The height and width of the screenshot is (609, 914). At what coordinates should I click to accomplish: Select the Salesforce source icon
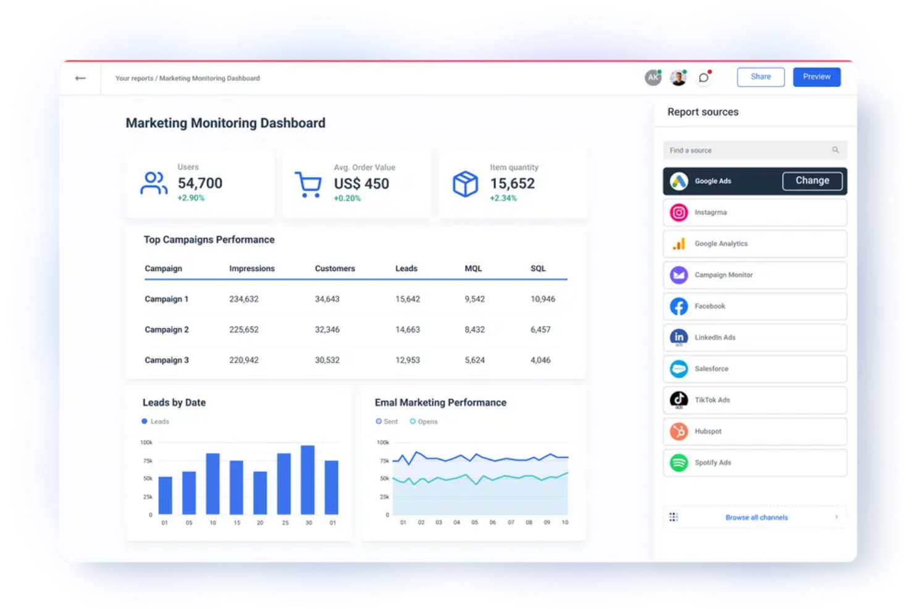[x=679, y=369]
